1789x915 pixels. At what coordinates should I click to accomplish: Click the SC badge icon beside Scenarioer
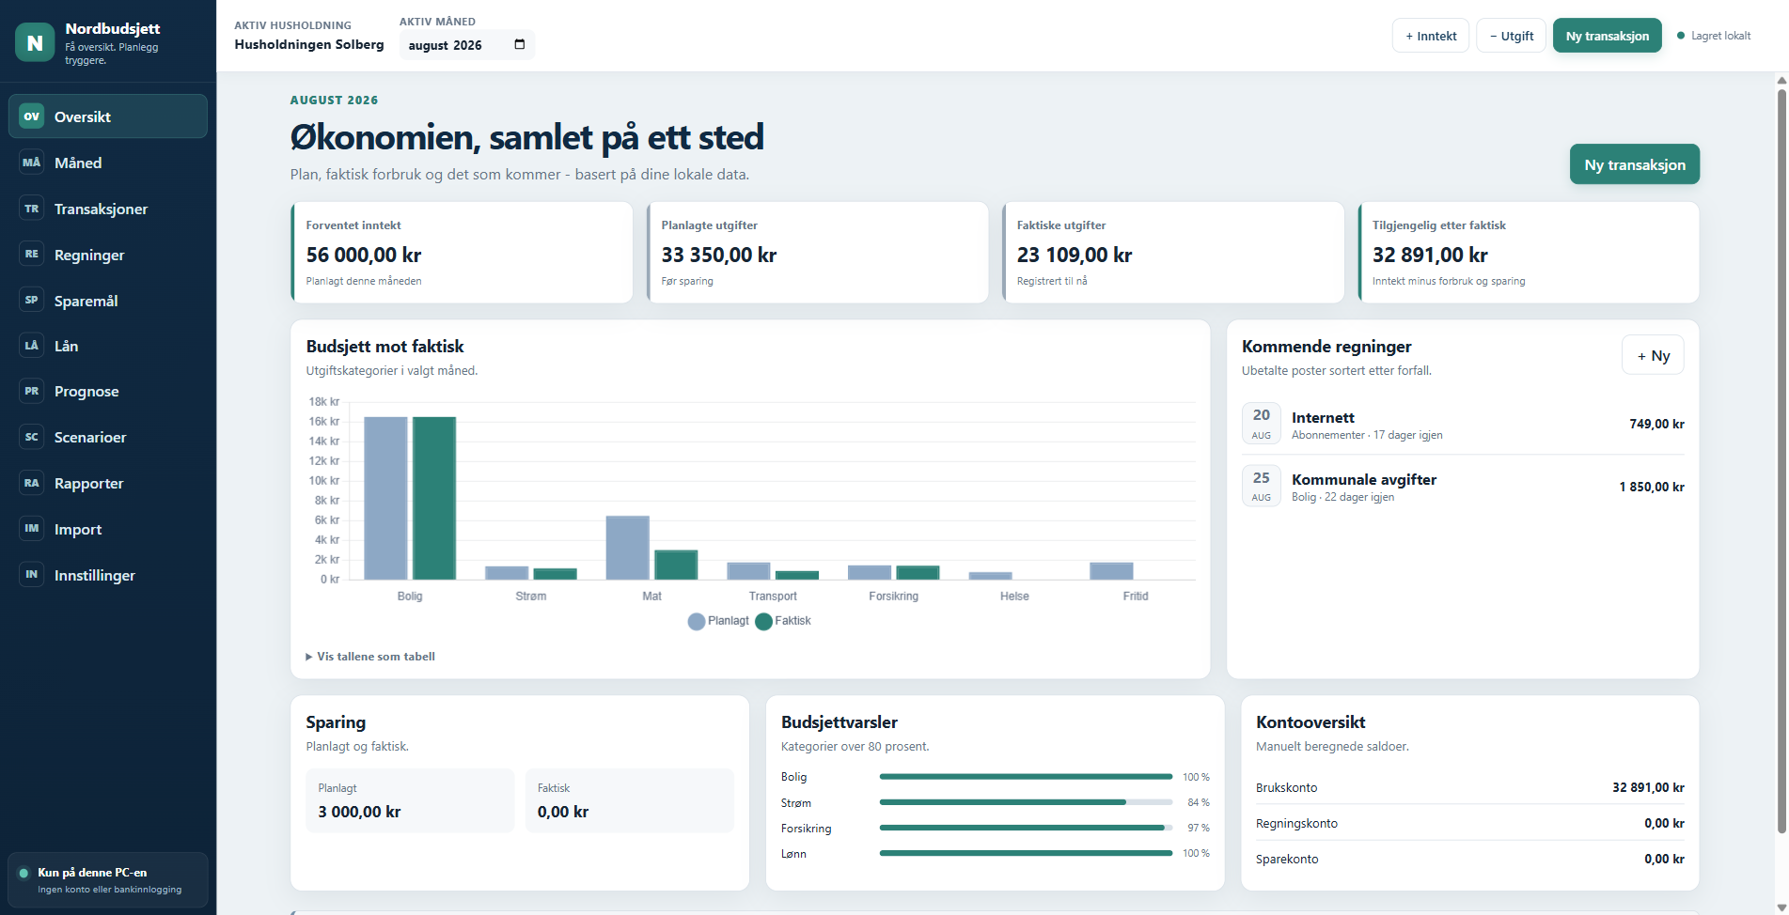32,438
